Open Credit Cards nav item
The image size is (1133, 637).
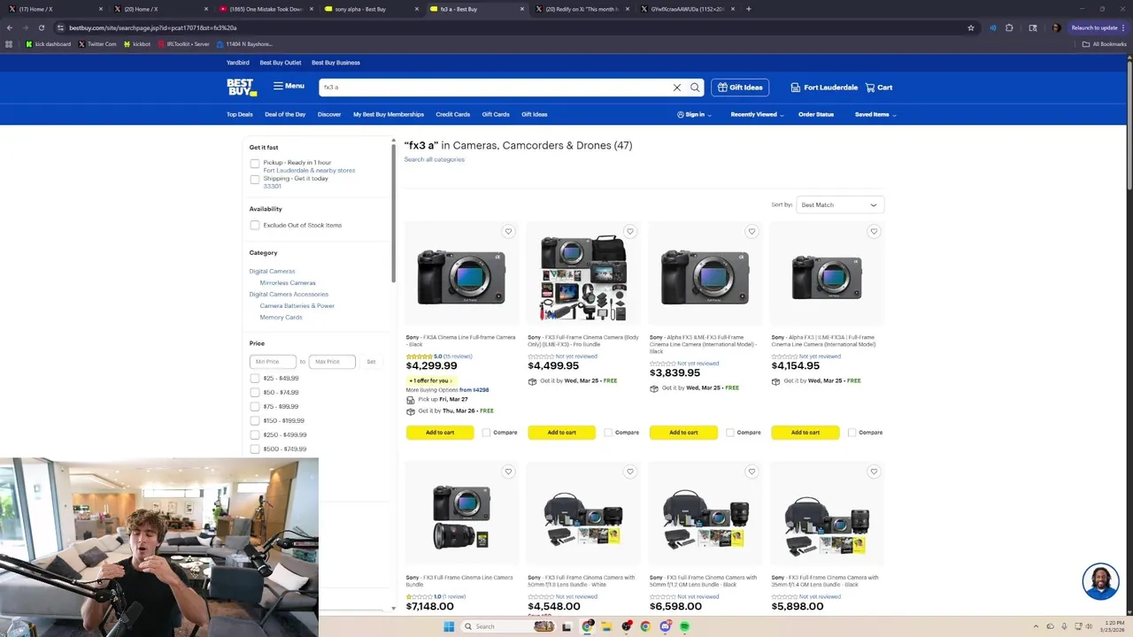click(452, 114)
